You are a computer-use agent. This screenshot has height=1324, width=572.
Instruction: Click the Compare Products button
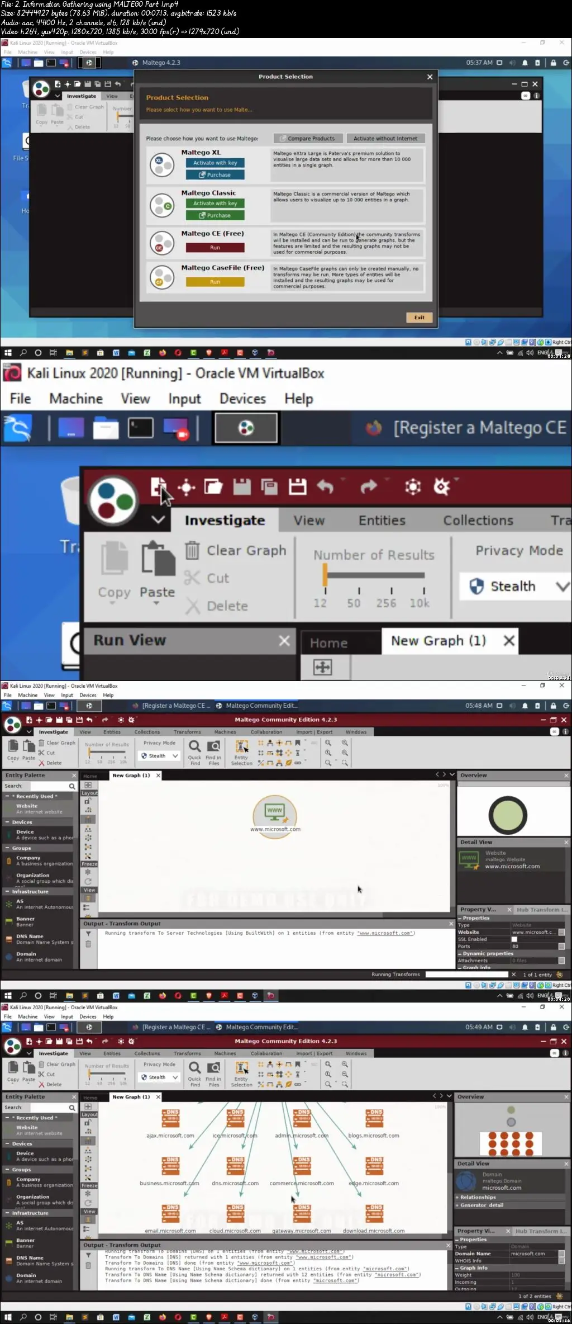tap(308, 138)
